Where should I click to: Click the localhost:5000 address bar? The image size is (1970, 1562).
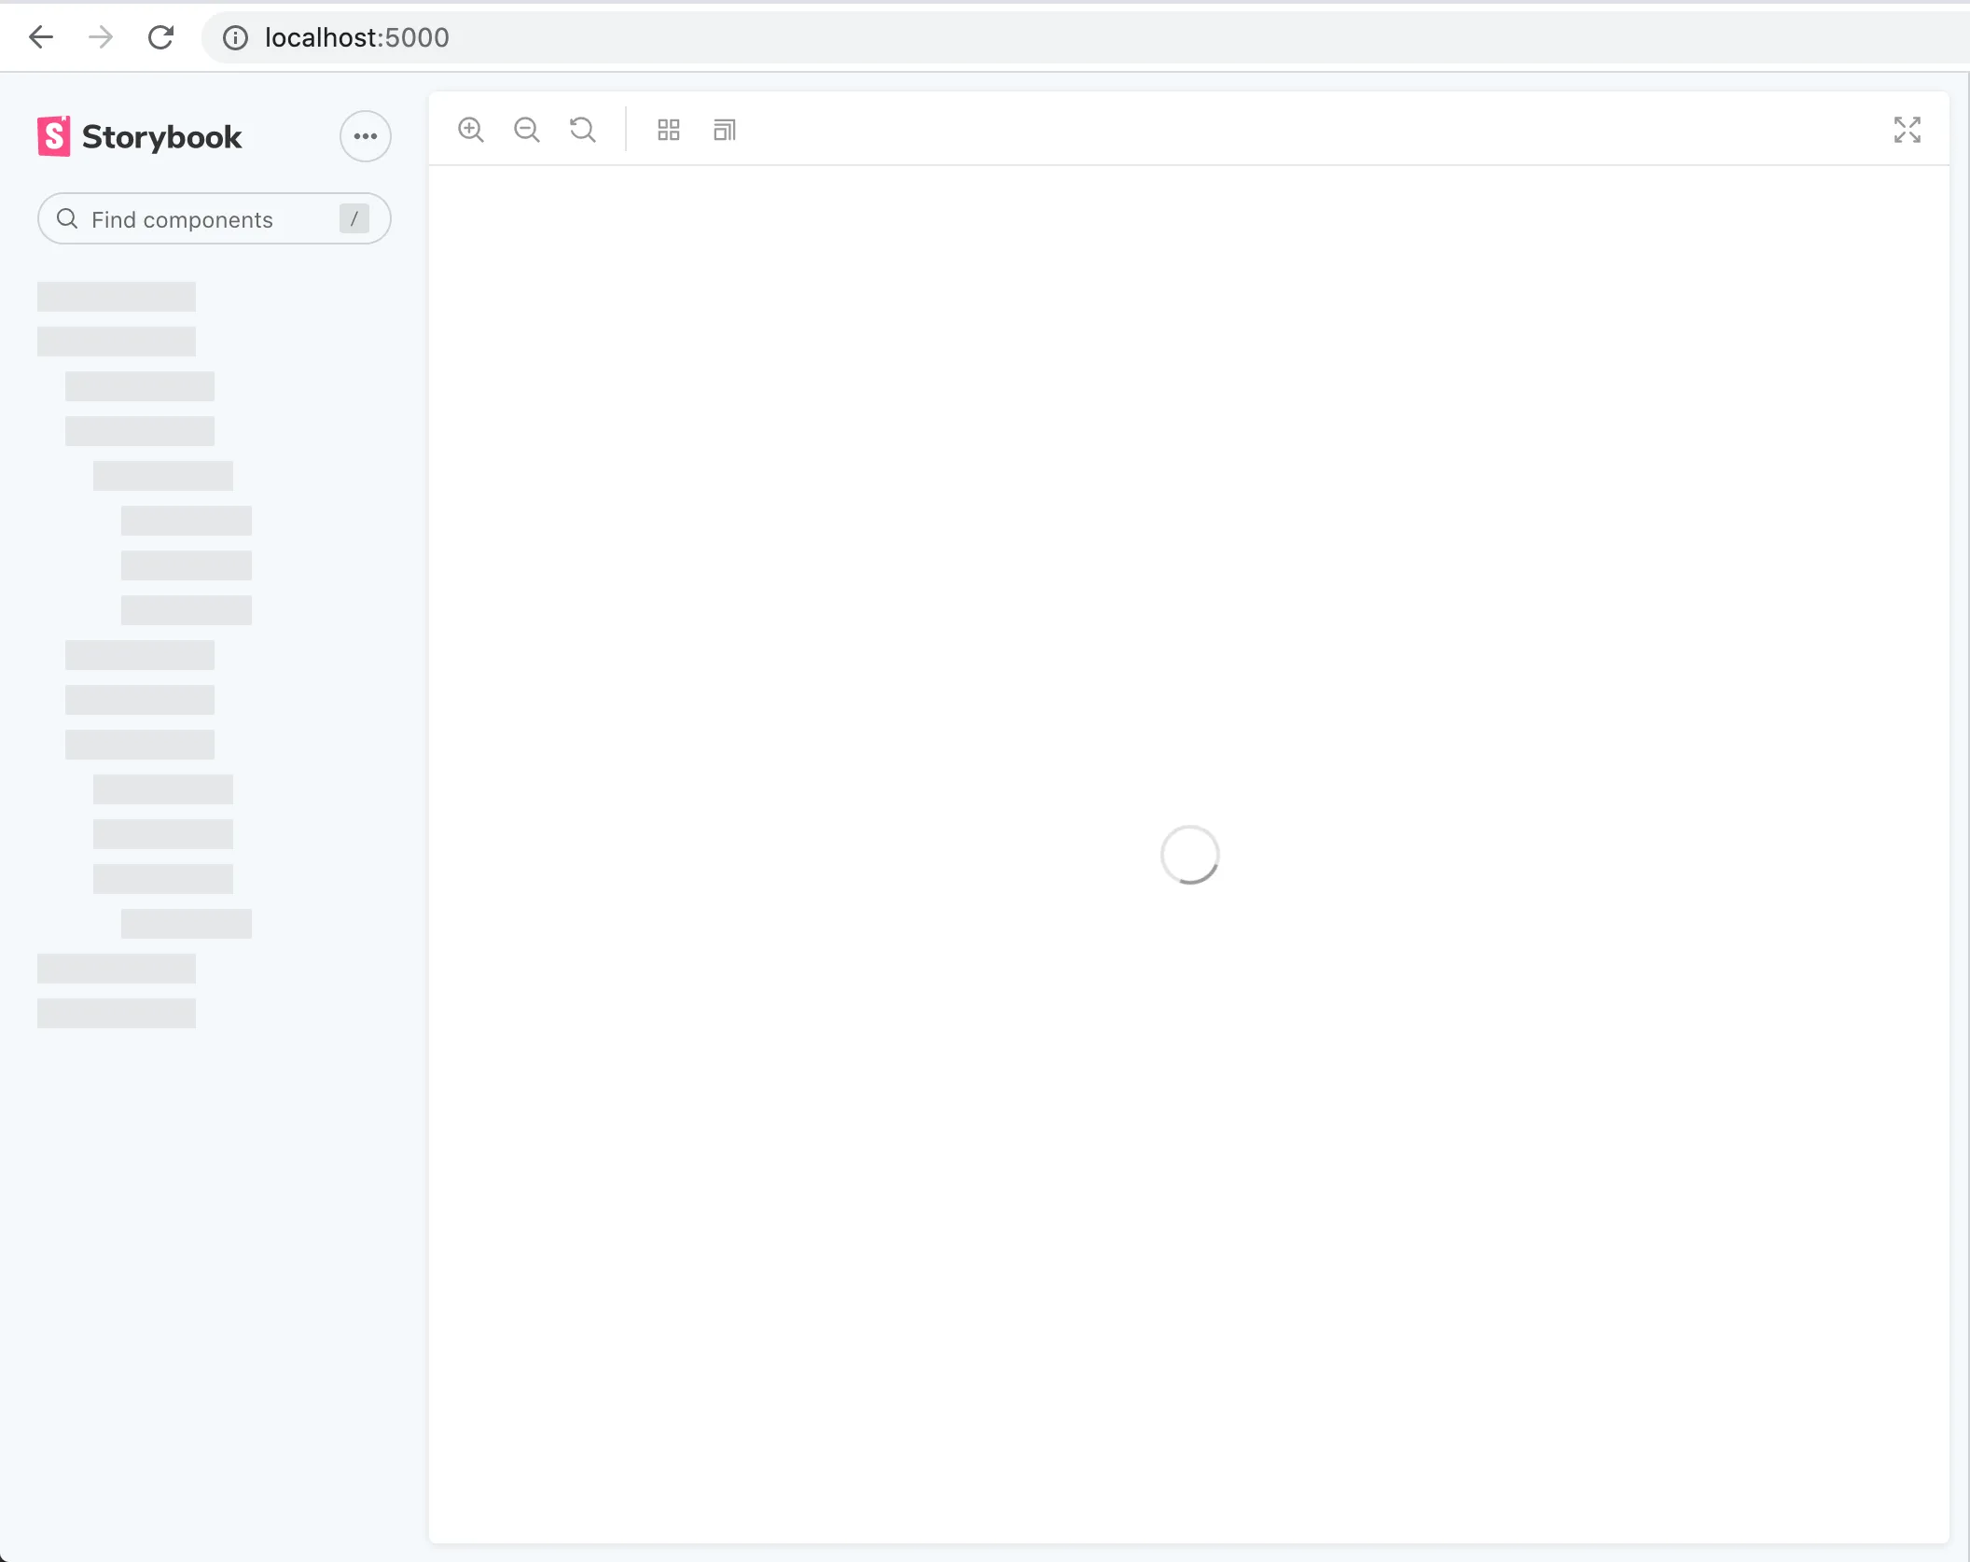click(x=356, y=37)
